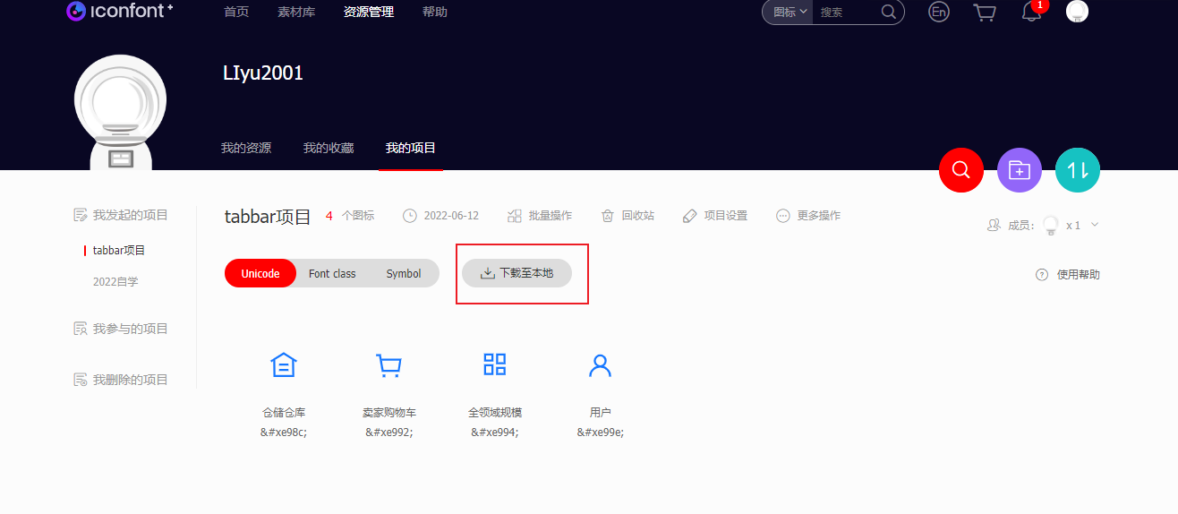Select the Unicode format toggle
1178x514 pixels.
[x=260, y=274]
